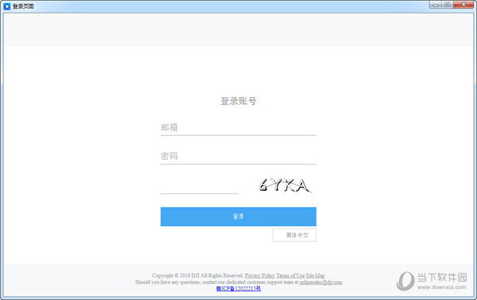
Task: Click the captcha code input field
Action: [200, 185]
